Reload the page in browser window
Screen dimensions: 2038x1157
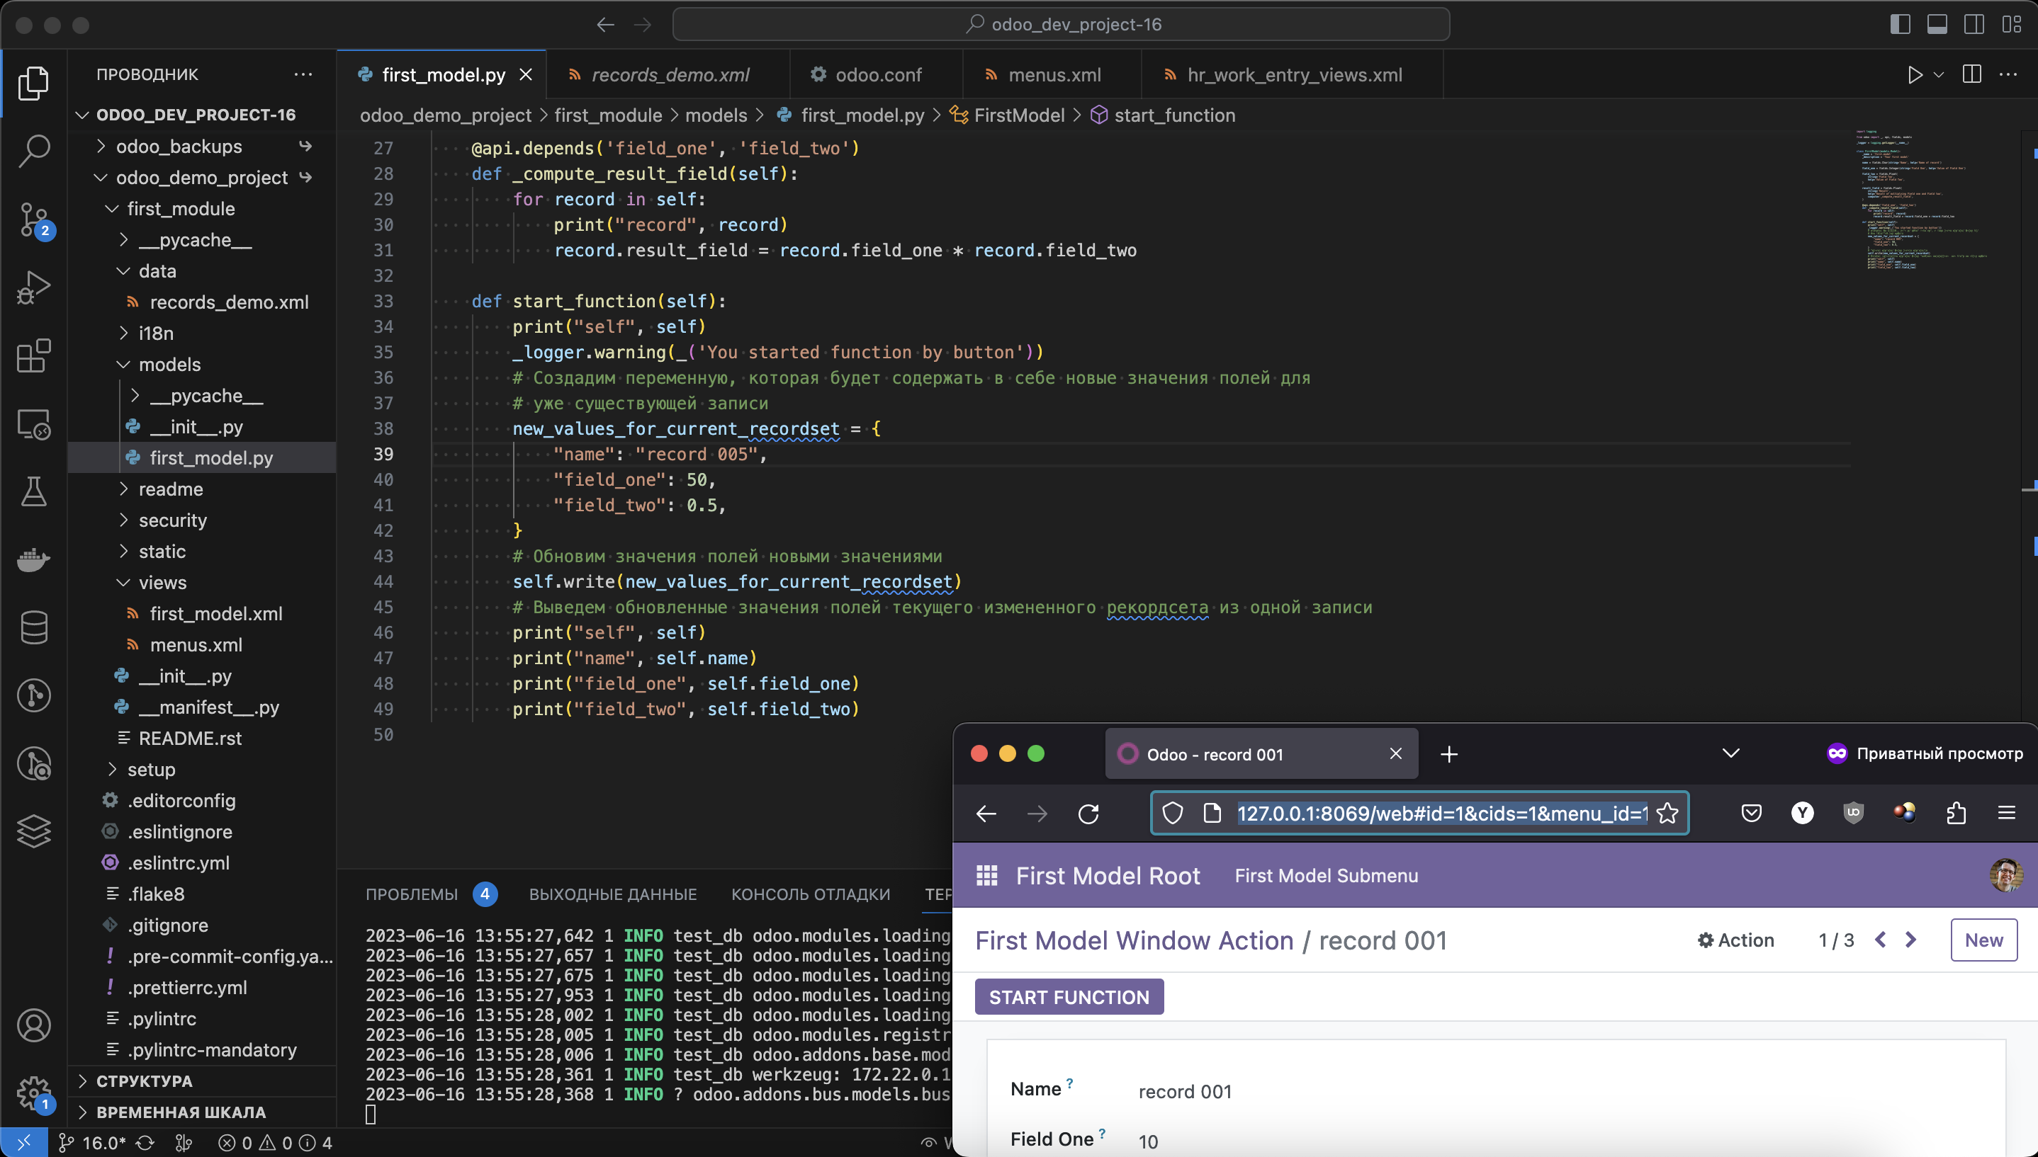(x=1088, y=814)
